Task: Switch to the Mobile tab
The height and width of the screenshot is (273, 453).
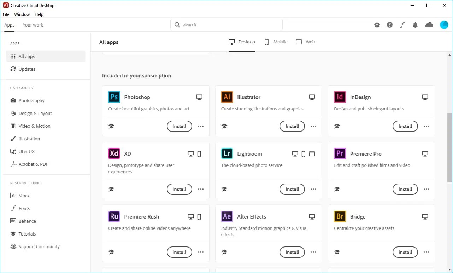Action: click(x=276, y=42)
